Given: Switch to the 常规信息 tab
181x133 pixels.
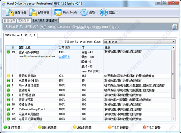Looking at the screenshot, I should click(10, 21).
